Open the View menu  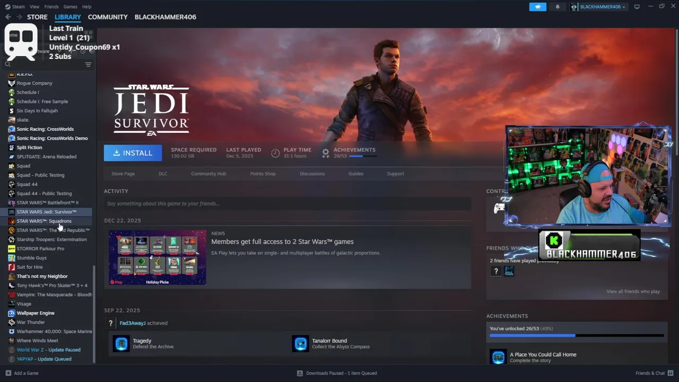[34, 7]
